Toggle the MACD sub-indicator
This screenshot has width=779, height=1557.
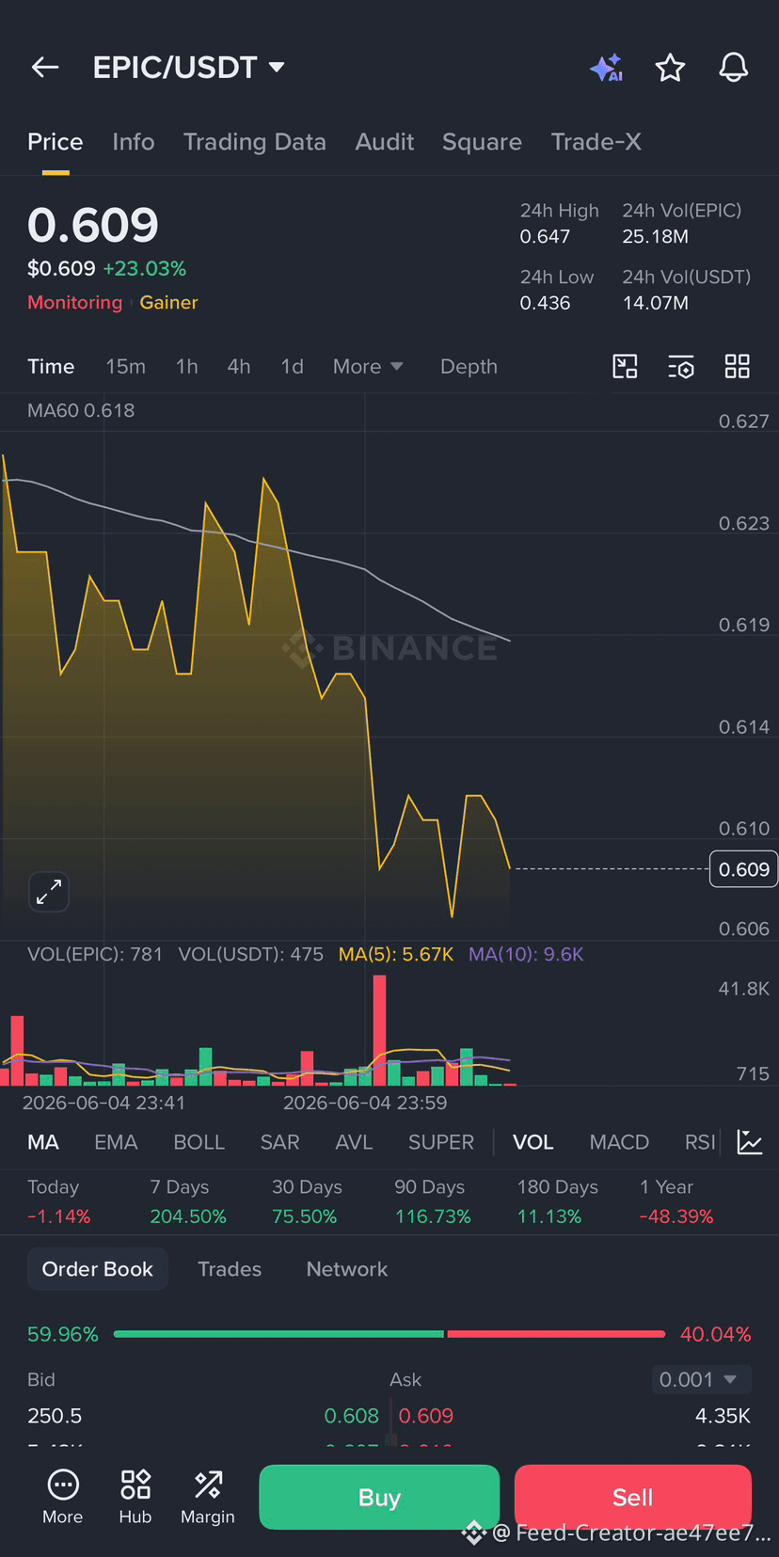(619, 1142)
